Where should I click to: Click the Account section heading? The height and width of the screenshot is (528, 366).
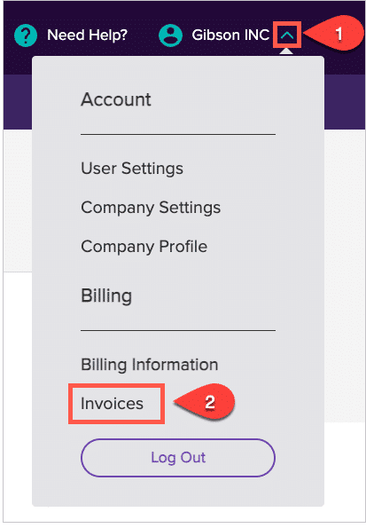(116, 99)
